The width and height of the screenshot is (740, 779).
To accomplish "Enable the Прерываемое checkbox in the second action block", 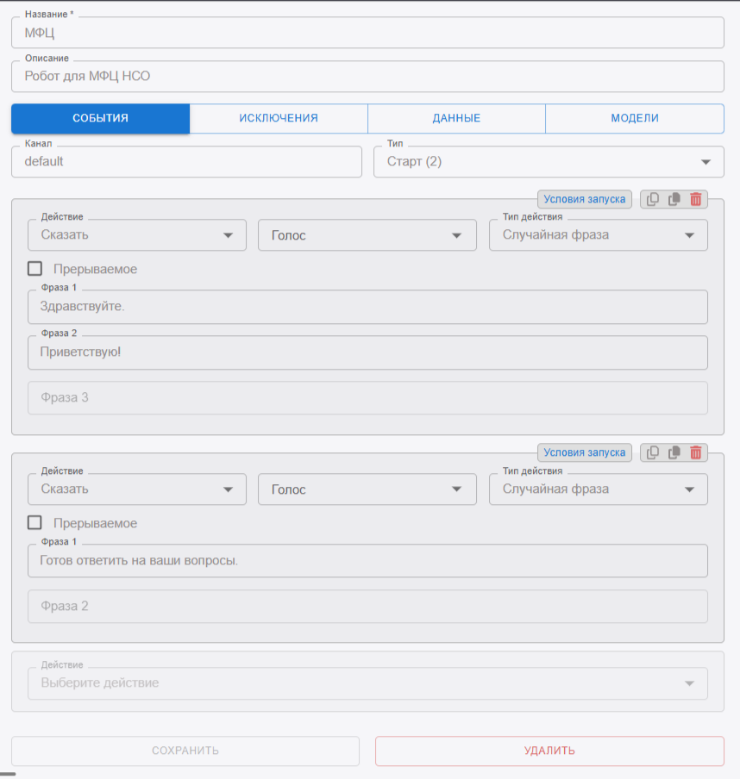I will tap(35, 523).
